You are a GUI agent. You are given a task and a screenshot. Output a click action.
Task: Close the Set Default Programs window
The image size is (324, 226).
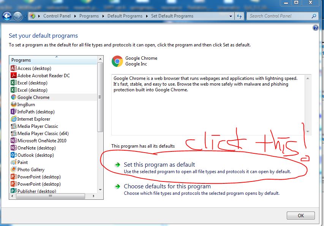pyautogui.click(x=310, y=3)
